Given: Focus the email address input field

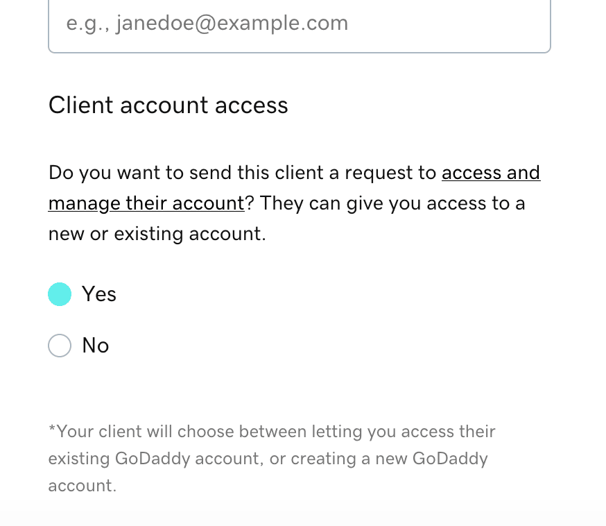Looking at the screenshot, I should (x=299, y=25).
